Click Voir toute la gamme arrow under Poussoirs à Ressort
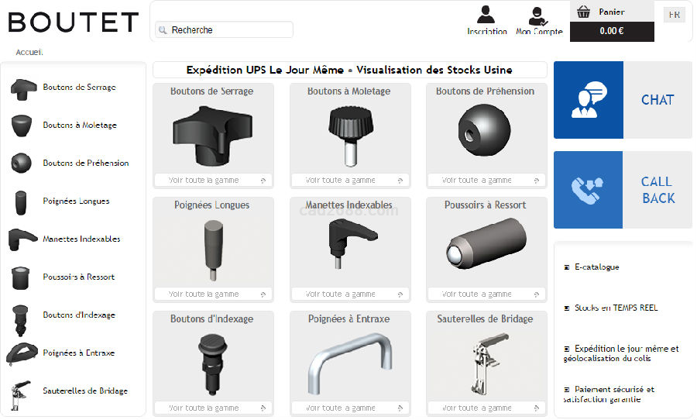 click(537, 294)
